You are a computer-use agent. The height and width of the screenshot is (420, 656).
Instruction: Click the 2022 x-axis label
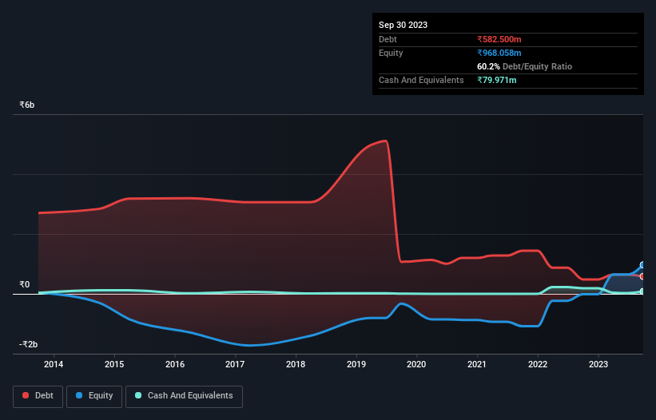(538, 364)
